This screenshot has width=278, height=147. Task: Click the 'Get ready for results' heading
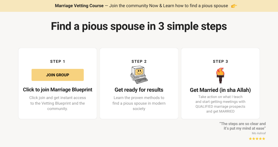pyautogui.click(x=139, y=90)
